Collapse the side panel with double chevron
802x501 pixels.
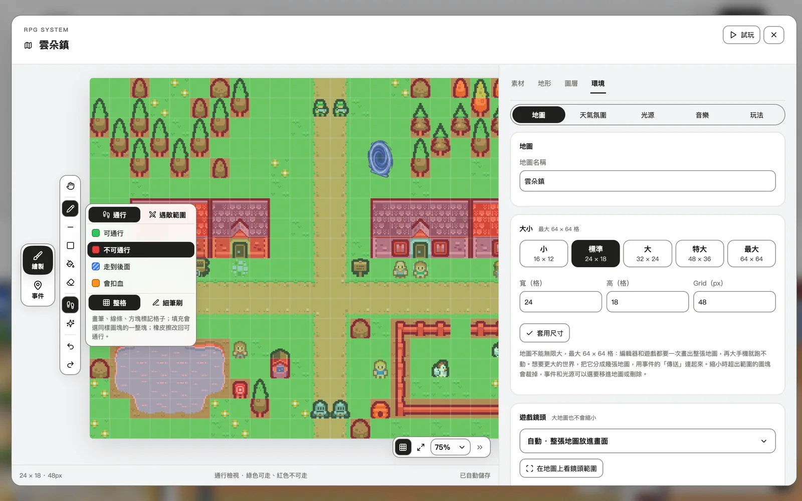click(480, 447)
